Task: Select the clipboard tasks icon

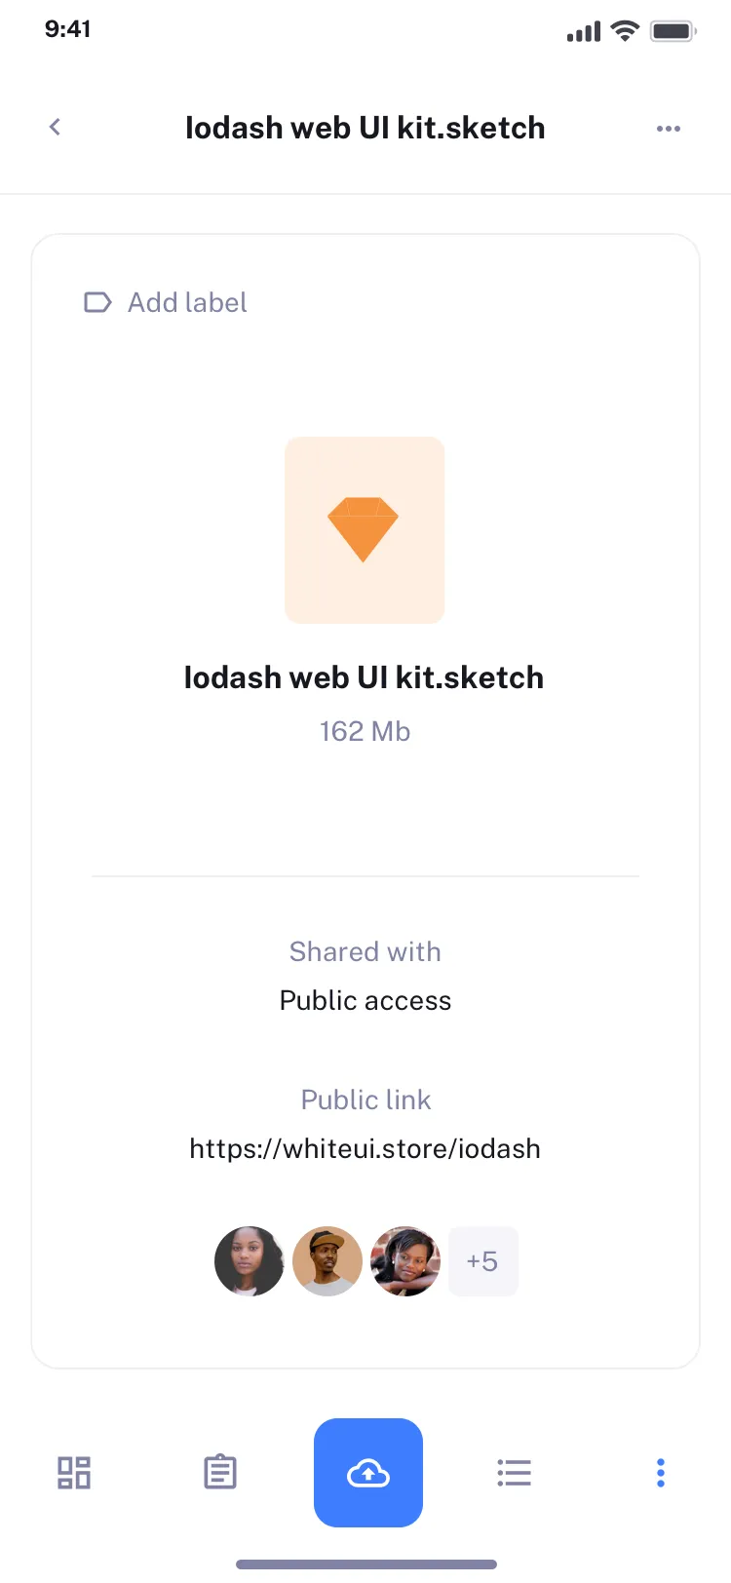Action: tap(219, 1472)
